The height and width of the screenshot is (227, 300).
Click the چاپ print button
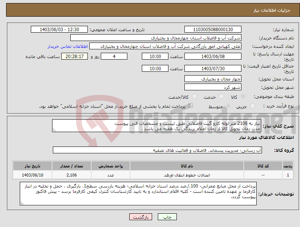(167, 217)
